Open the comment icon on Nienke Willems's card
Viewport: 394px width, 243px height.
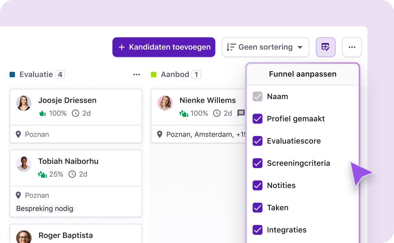coord(241,113)
